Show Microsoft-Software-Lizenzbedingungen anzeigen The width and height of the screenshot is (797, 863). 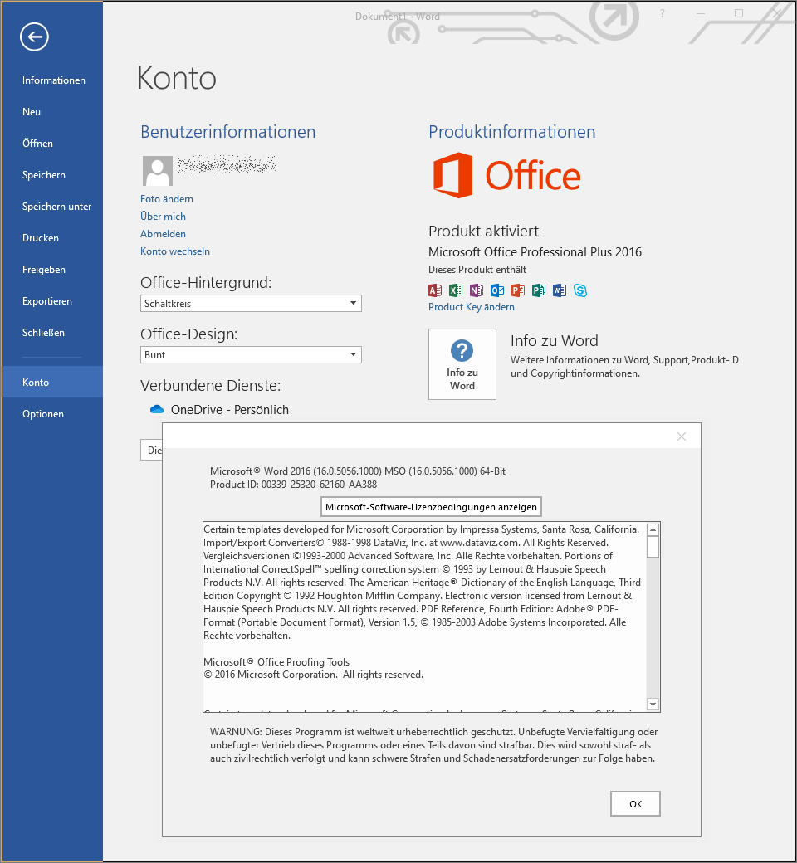(x=431, y=507)
